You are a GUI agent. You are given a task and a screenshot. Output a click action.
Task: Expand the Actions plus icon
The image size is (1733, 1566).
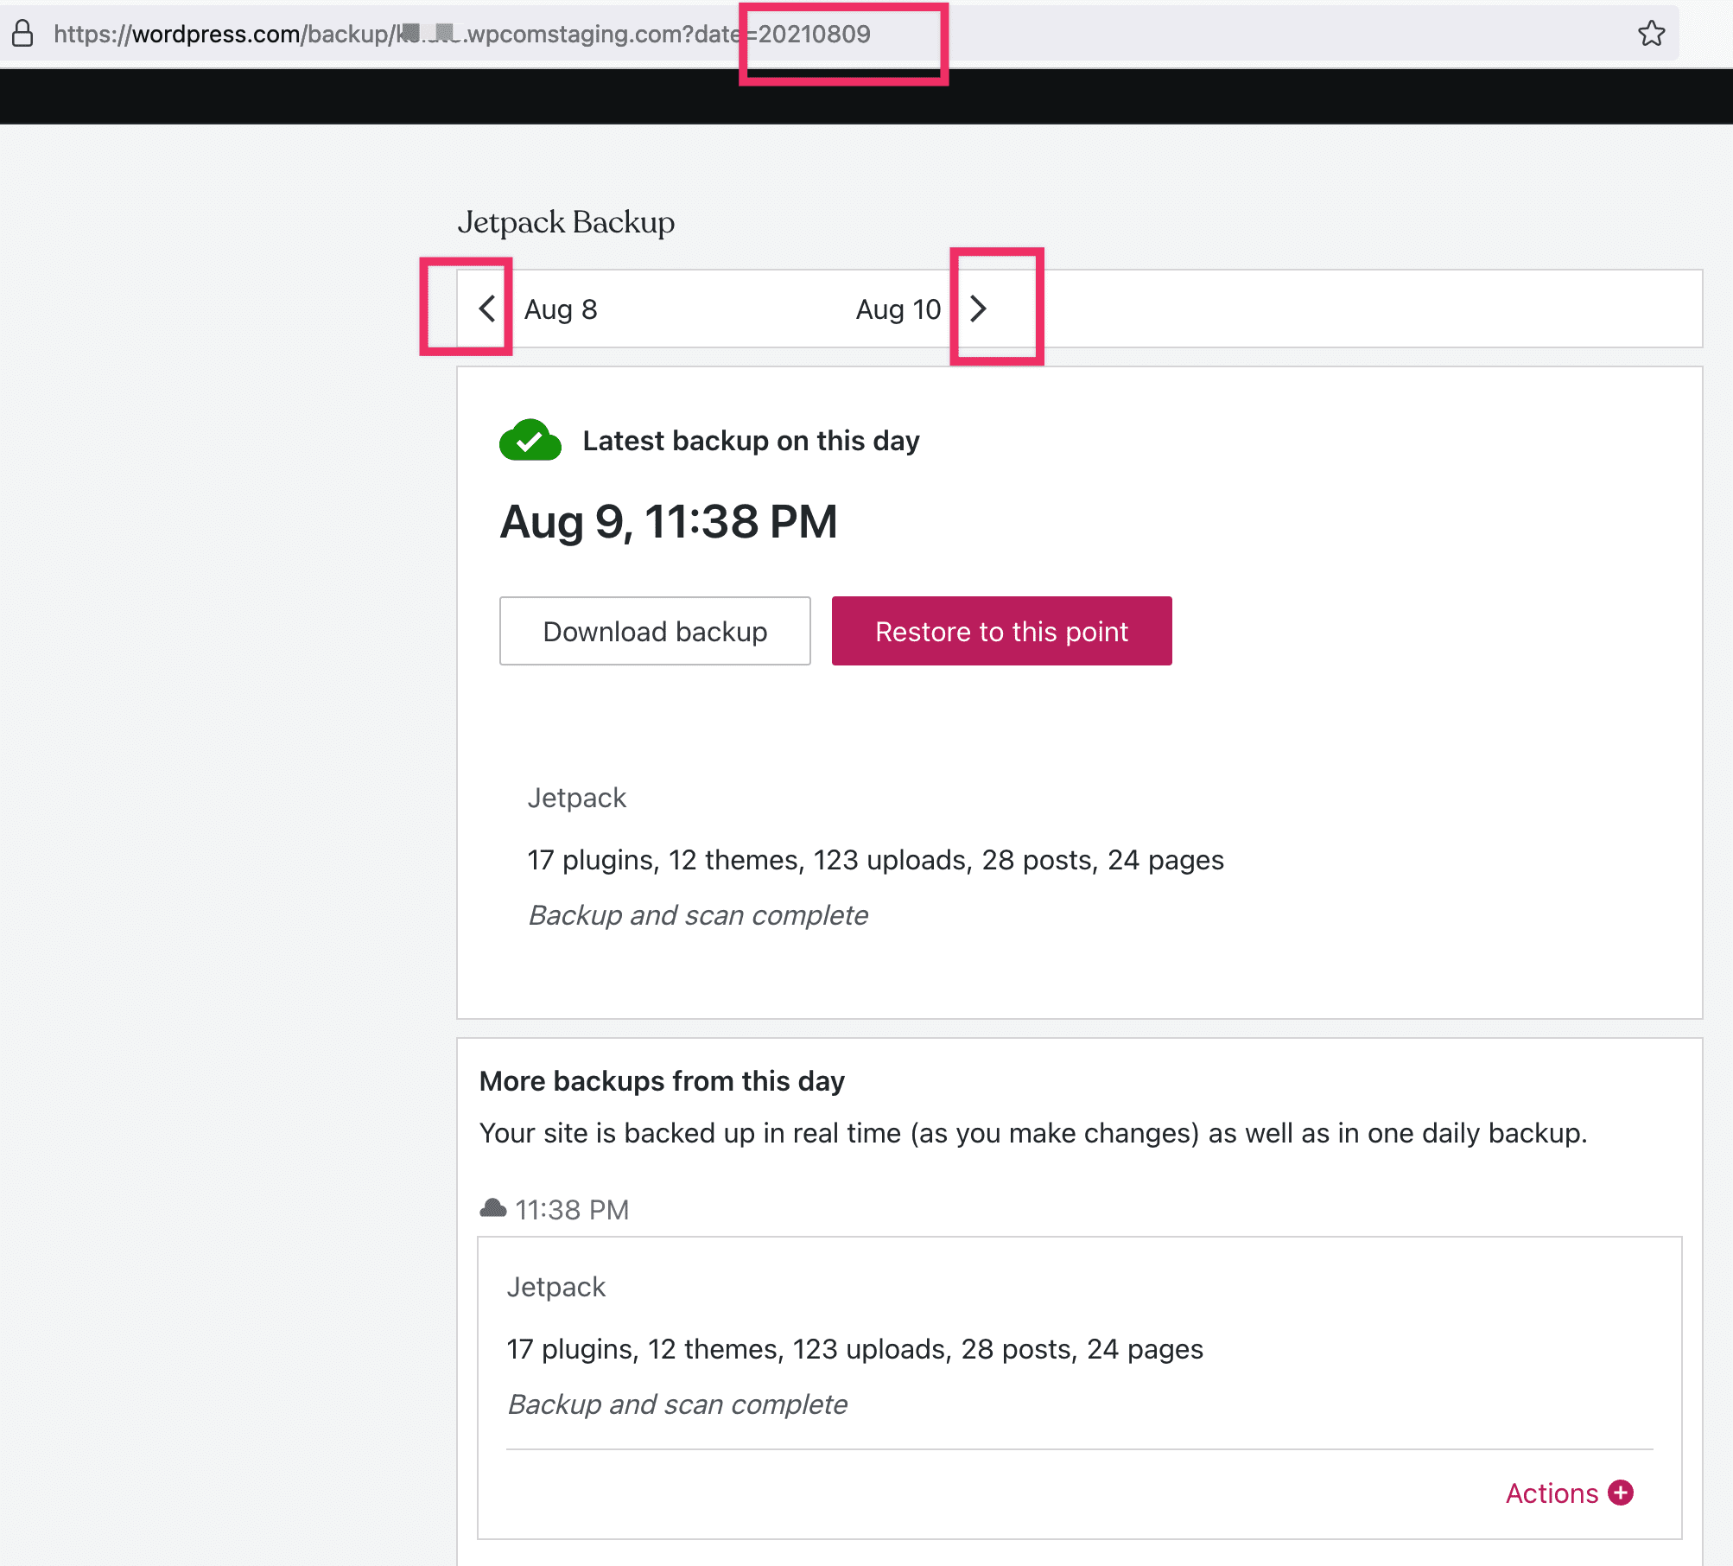point(1621,1493)
